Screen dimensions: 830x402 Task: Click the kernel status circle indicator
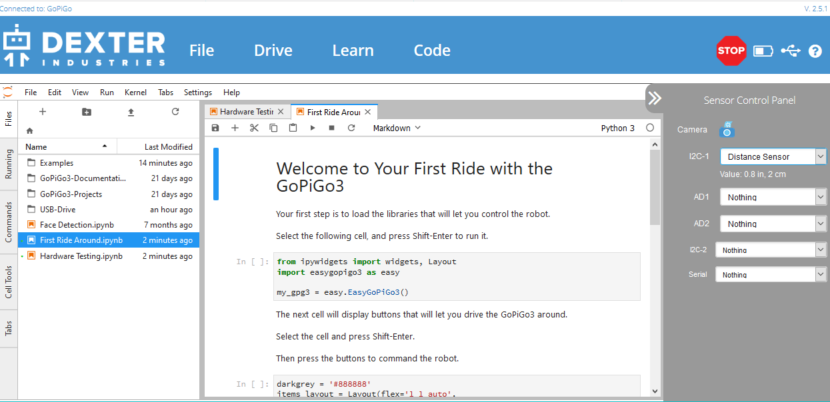click(650, 128)
